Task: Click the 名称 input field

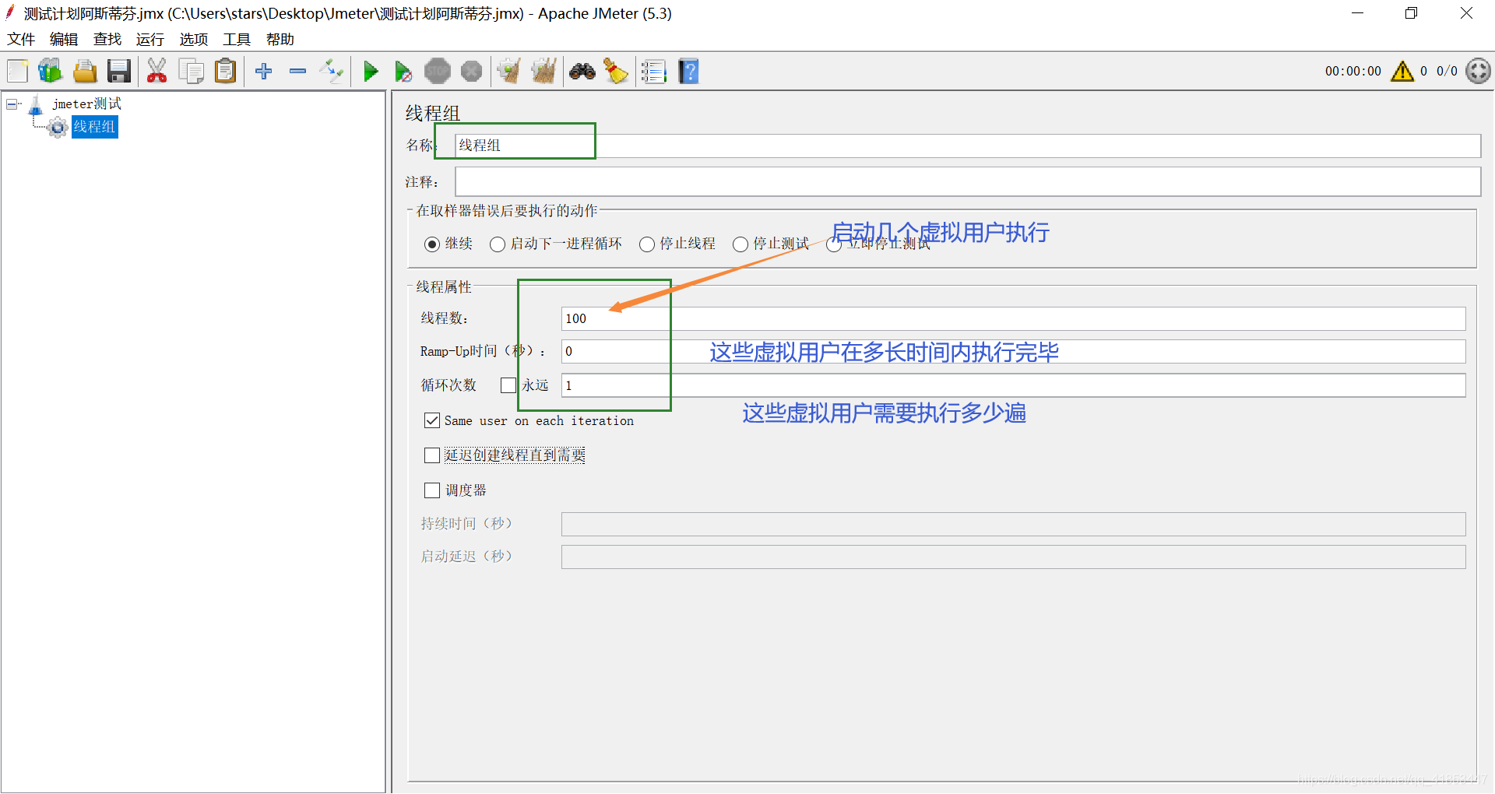Action: (968, 146)
